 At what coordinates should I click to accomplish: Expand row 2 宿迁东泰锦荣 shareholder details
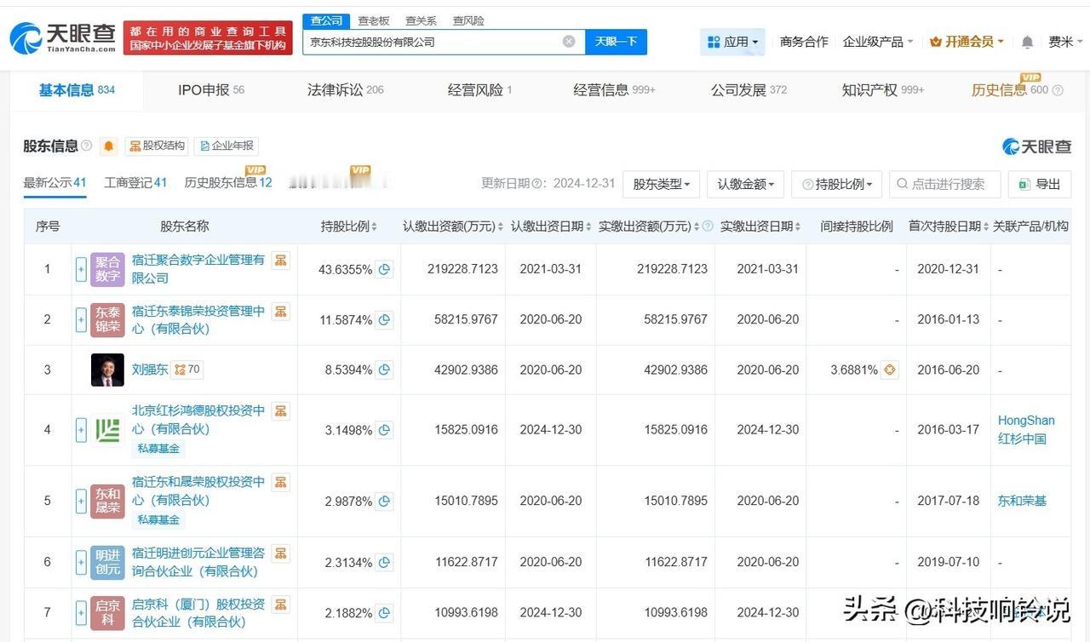coord(81,320)
